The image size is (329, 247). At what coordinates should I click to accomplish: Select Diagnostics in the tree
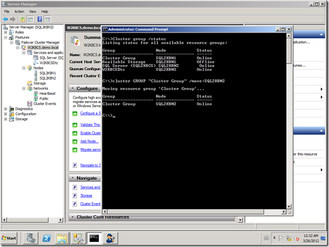point(24,109)
